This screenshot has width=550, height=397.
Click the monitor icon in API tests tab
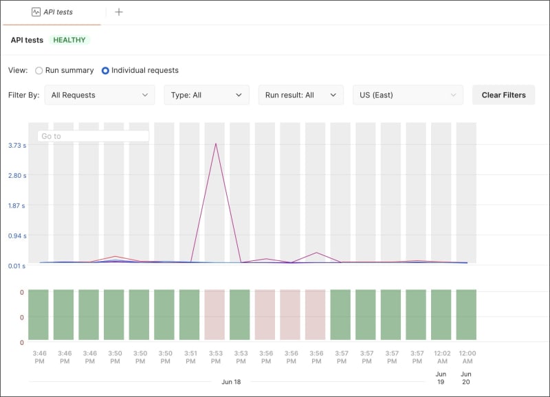click(36, 12)
